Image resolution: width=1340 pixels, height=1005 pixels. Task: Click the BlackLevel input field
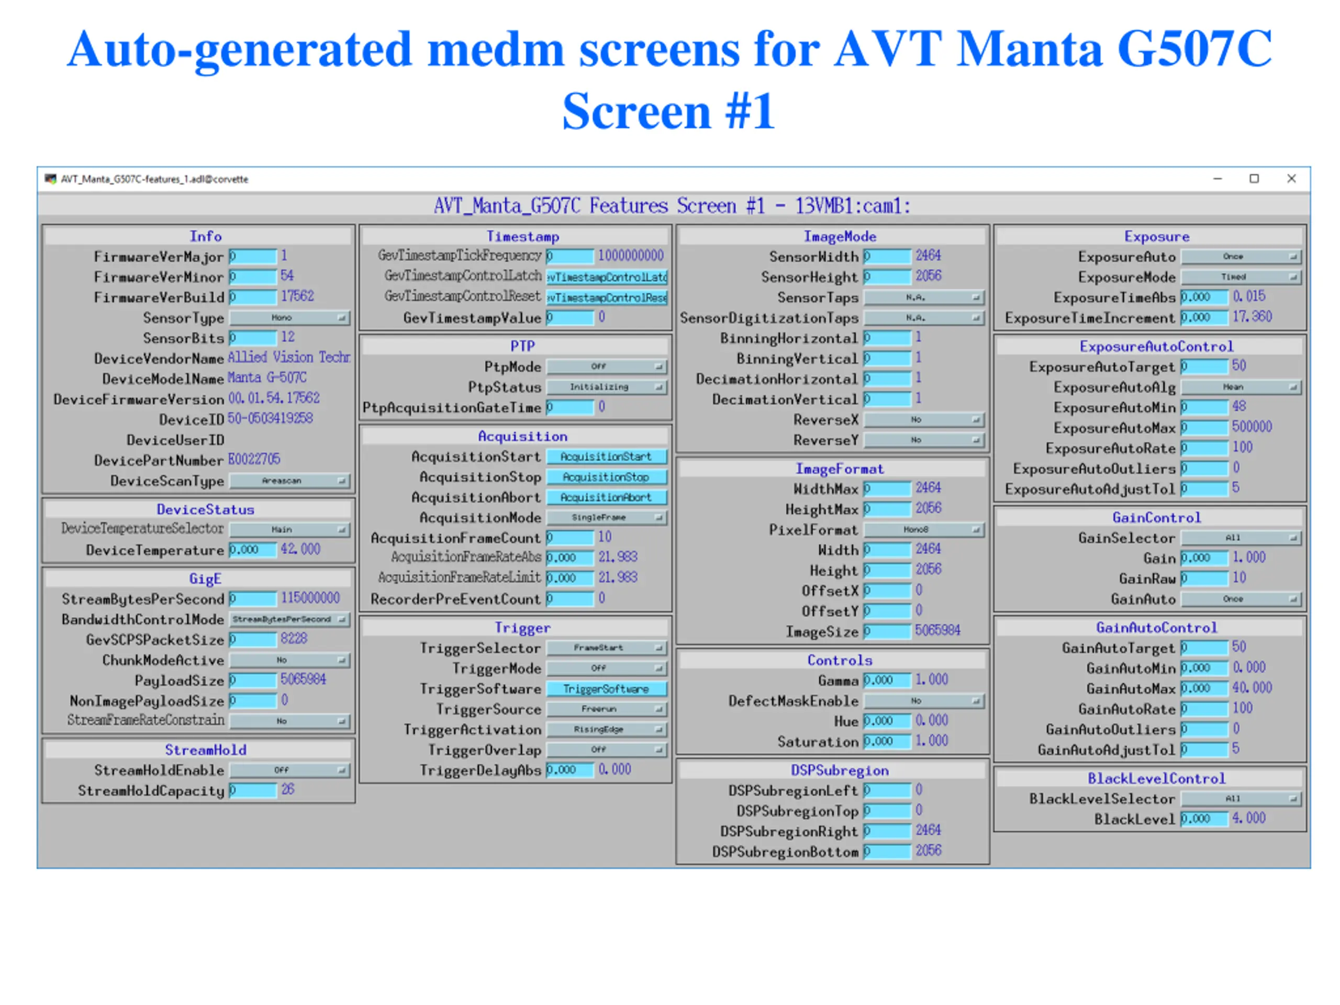click(1204, 820)
